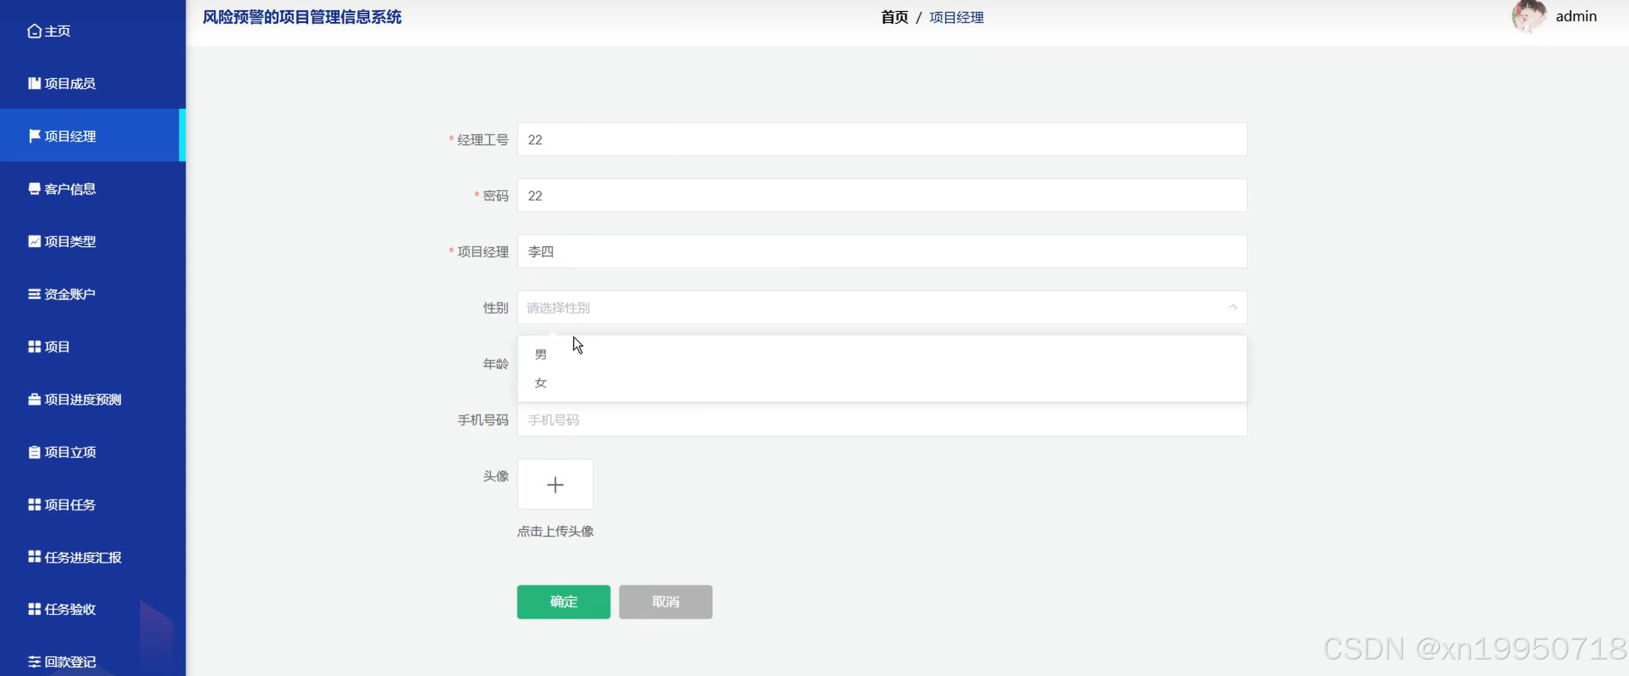
Task: Click the gray 取消 button
Action: 666,601
